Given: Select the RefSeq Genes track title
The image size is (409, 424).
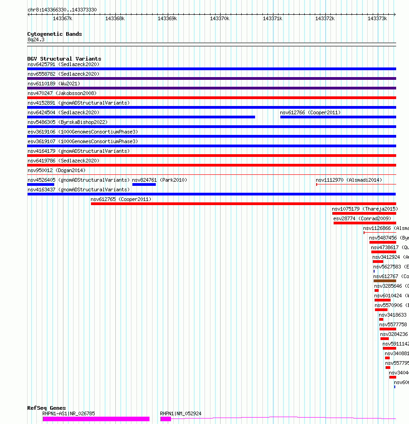Looking at the screenshot, I should click(46, 408).
